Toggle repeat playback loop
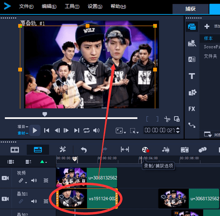The width and height of the screenshot is (220, 216). tap(86, 130)
